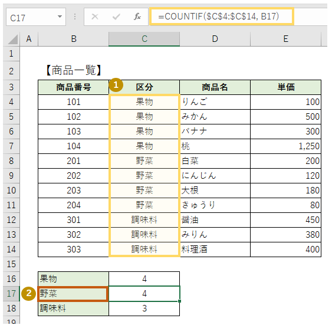The image size is (332, 325).
Task: Click the 醤油 product name cell
Action: (x=215, y=220)
